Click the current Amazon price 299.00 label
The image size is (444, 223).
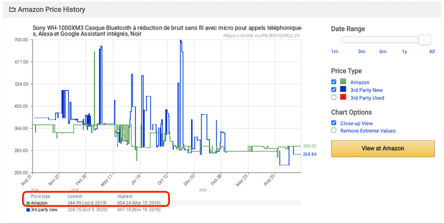pos(310,146)
